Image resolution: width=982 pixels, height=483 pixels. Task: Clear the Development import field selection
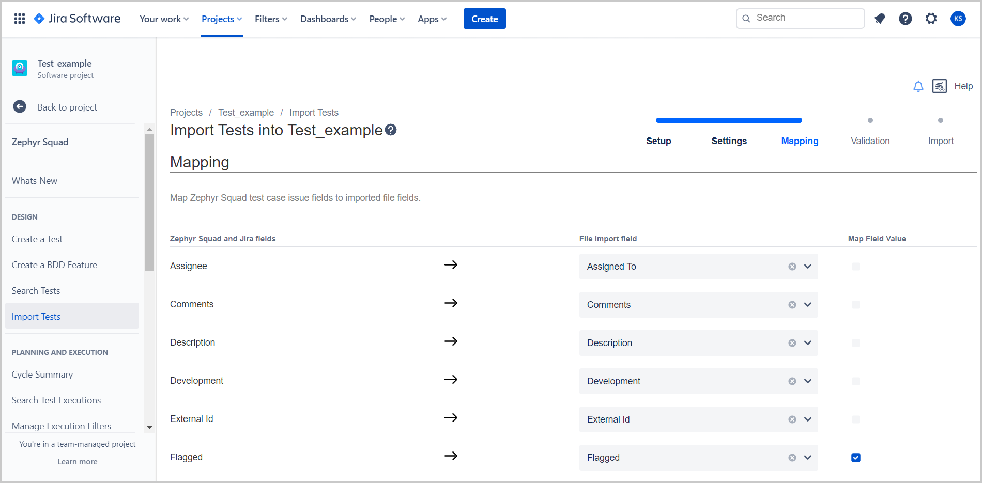792,381
